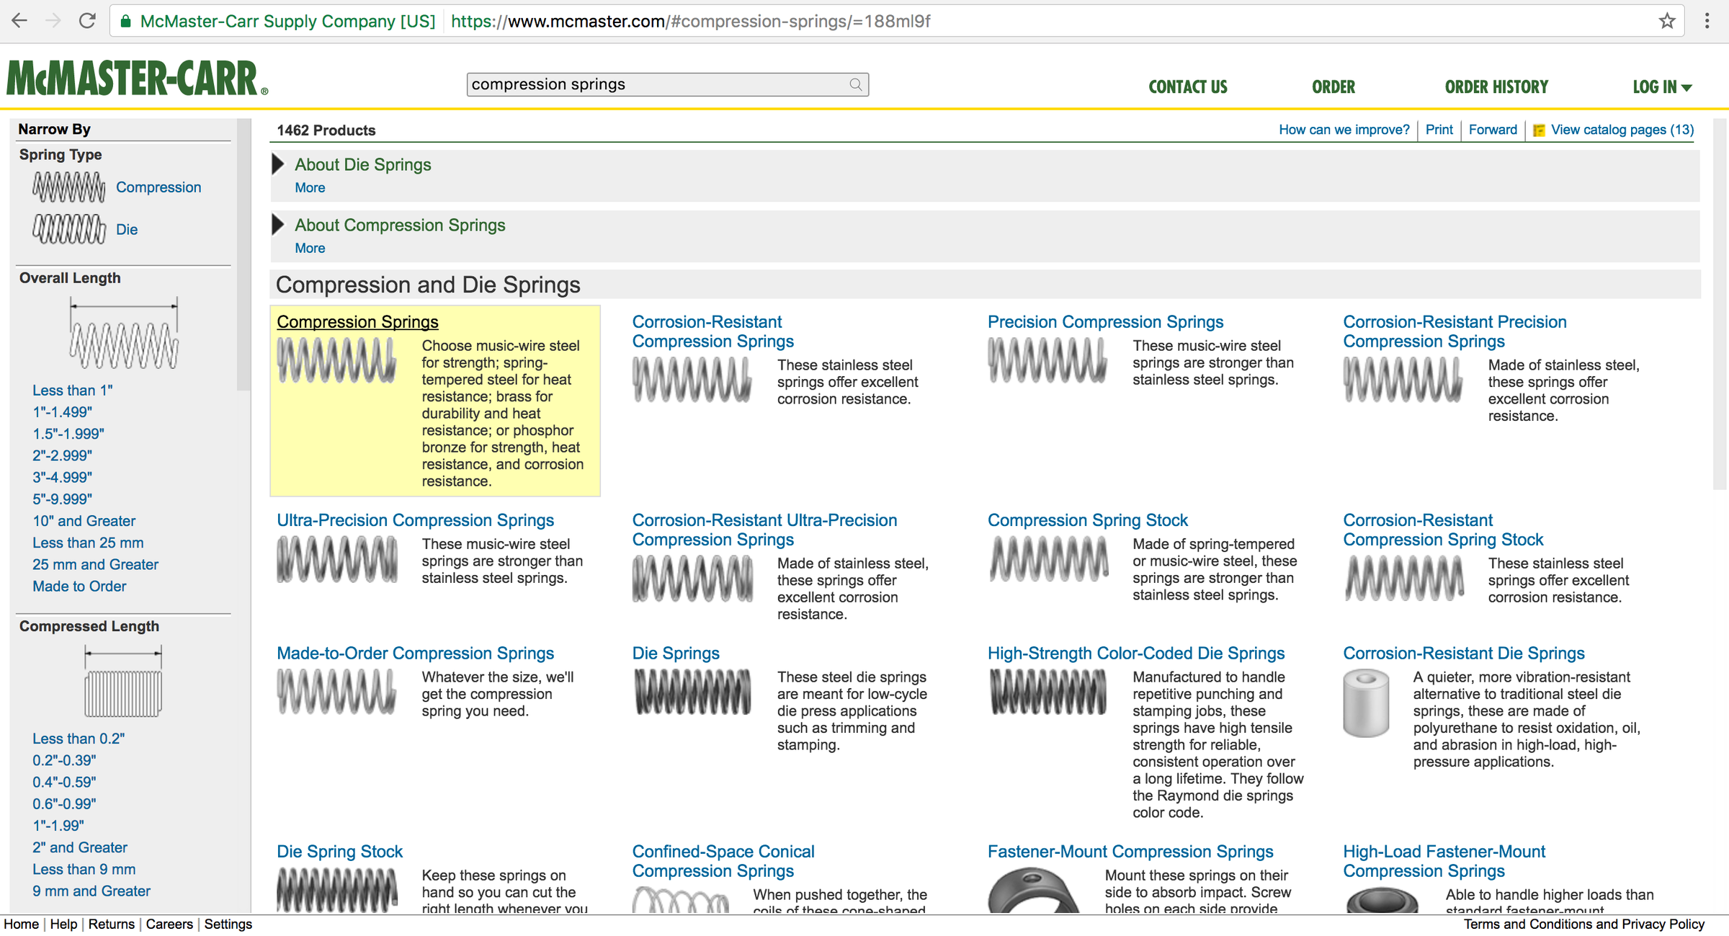Screen dimensions: 1729x936
Task: Click the Die Spring Stock image
Action: point(336,889)
